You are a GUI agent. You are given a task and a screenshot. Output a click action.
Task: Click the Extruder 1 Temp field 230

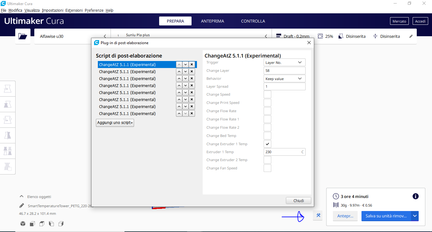click(285, 152)
